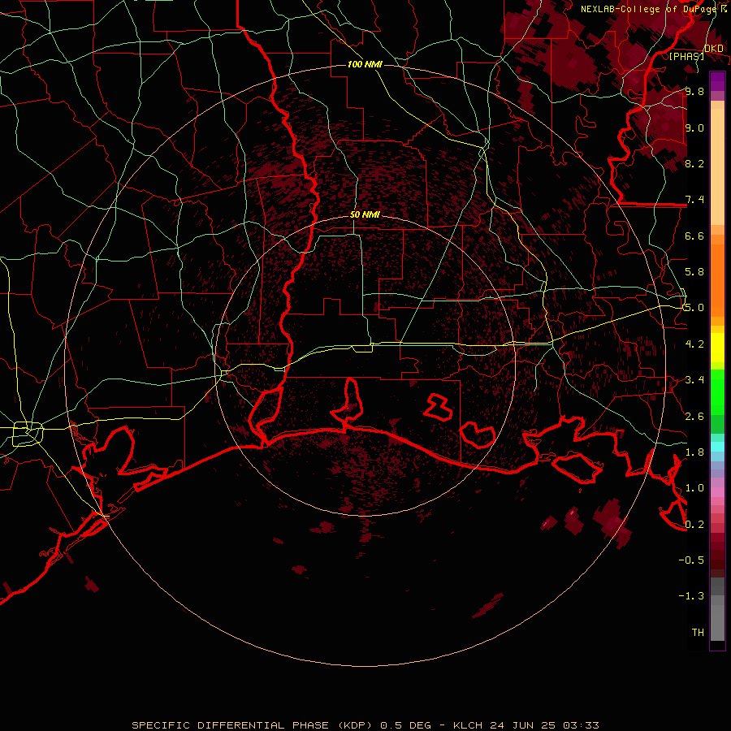The height and width of the screenshot is (731, 731).
Task: Click the 4.2 value on the scale
Action: point(694,344)
